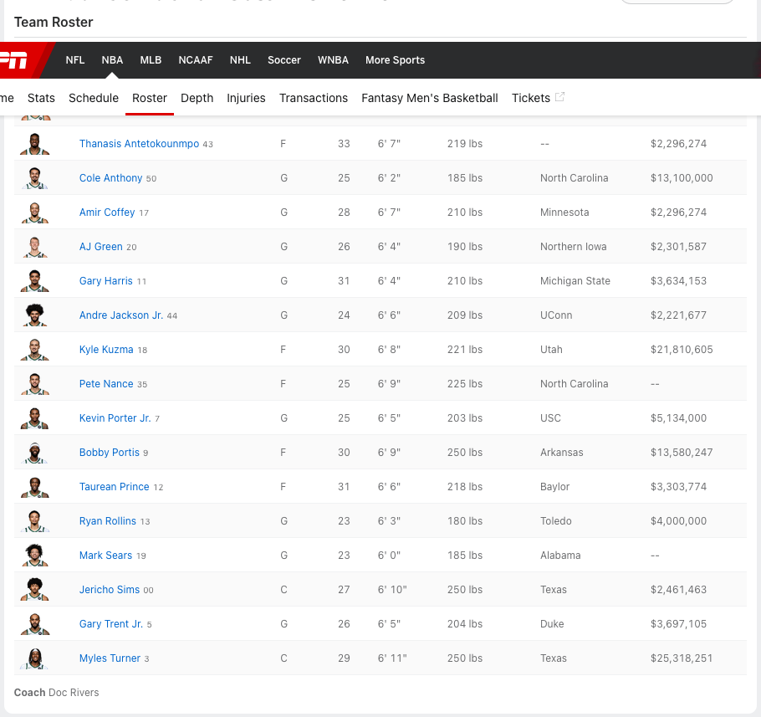Click Andre Jackson Jr.'s headshot
The width and height of the screenshot is (761, 717).
coord(35,315)
